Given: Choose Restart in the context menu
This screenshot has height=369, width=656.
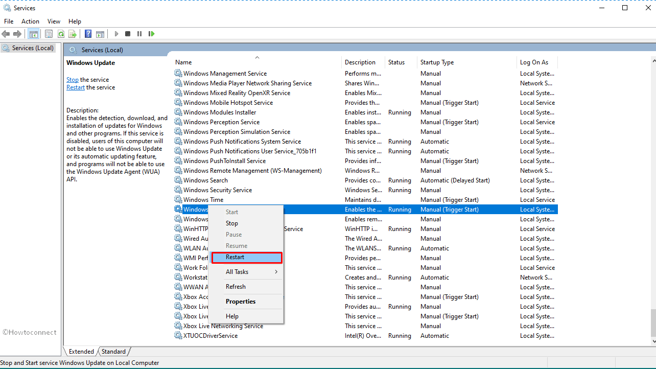Looking at the screenshot, I should coord(246,257).
